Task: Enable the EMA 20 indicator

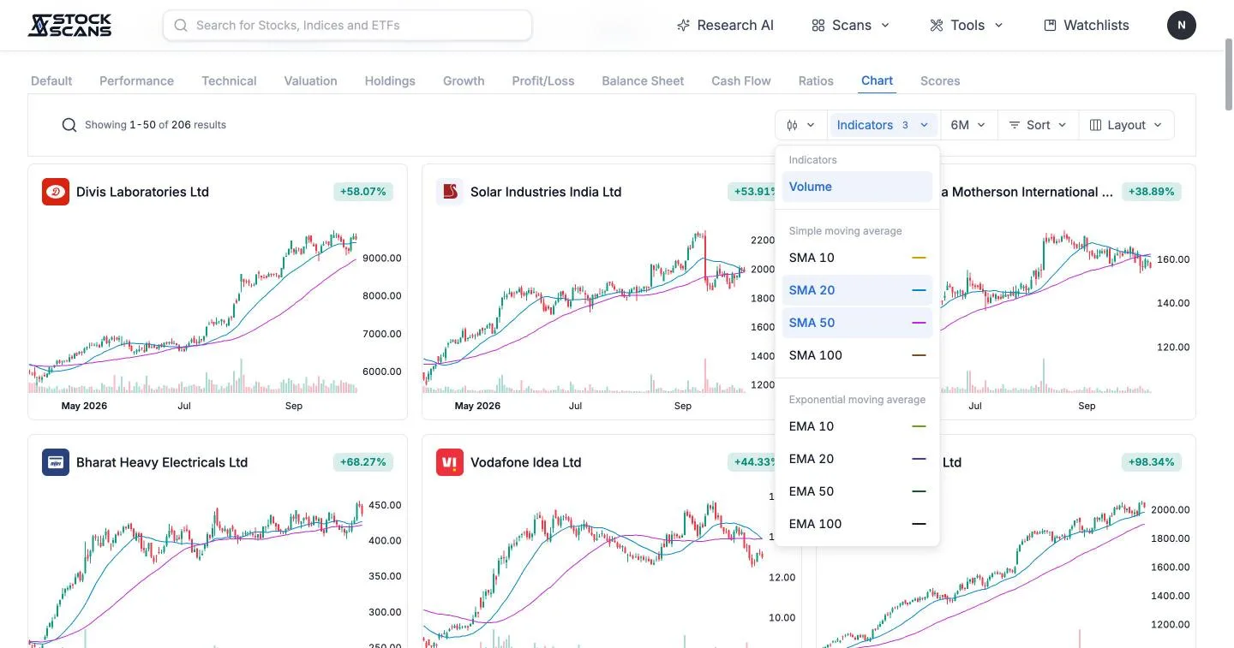Action: coord(857,459)
